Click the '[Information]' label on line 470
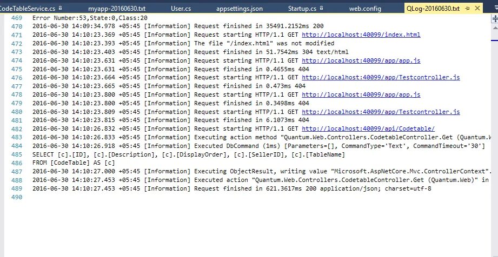Screen dimensions: 498x257 point(167,26)
